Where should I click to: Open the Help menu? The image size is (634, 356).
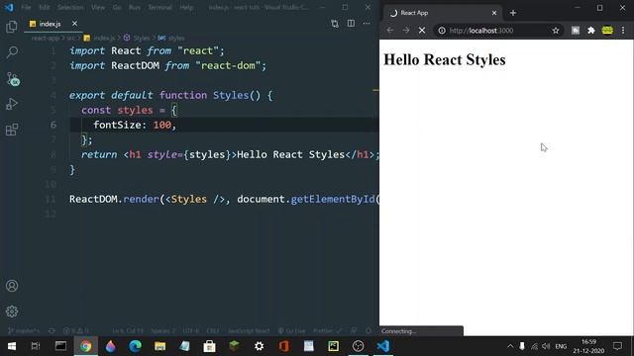pos(186,7)
